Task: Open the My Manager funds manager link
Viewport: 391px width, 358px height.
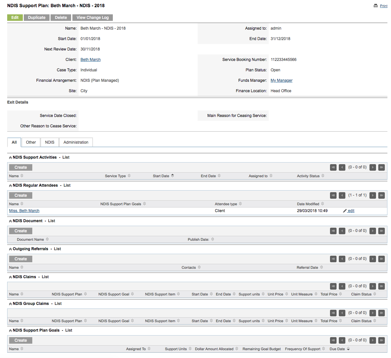Action: point(281,80)
